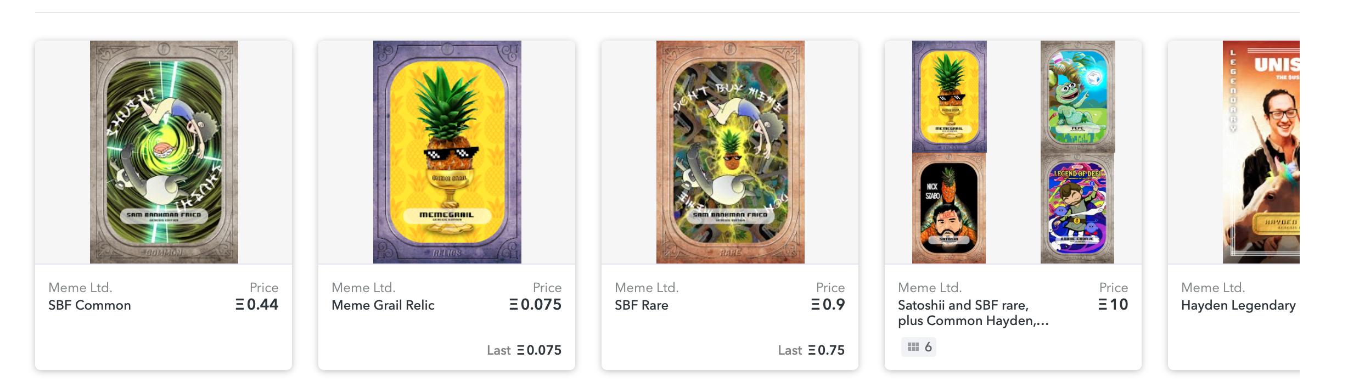Open the SBF Rare card image
Screen dimensions: 1348x381
[730, 152]
